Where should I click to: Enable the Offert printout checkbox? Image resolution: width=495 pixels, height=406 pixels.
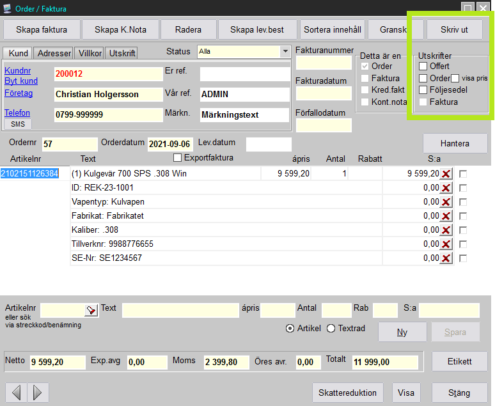[x=423, y=66]
